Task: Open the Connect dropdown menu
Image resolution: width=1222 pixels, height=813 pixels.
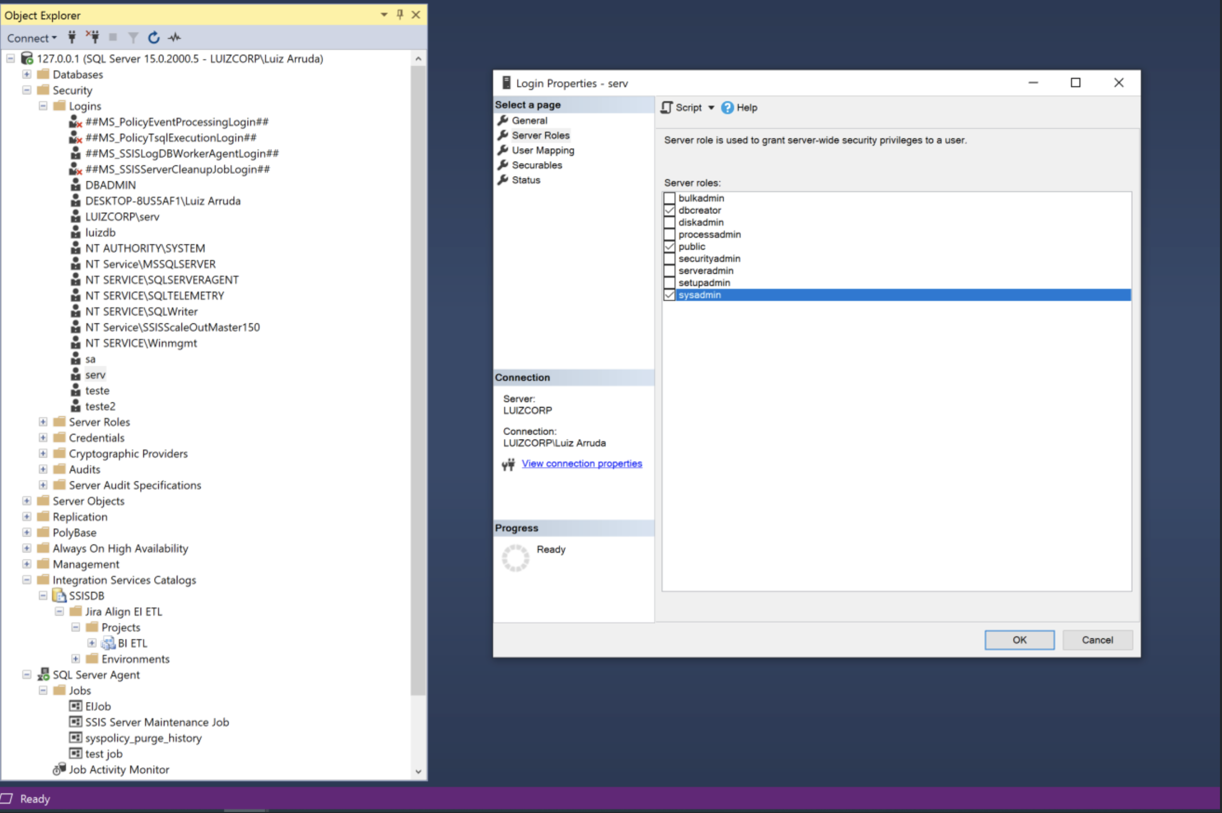Action: (x=32, y=38)
